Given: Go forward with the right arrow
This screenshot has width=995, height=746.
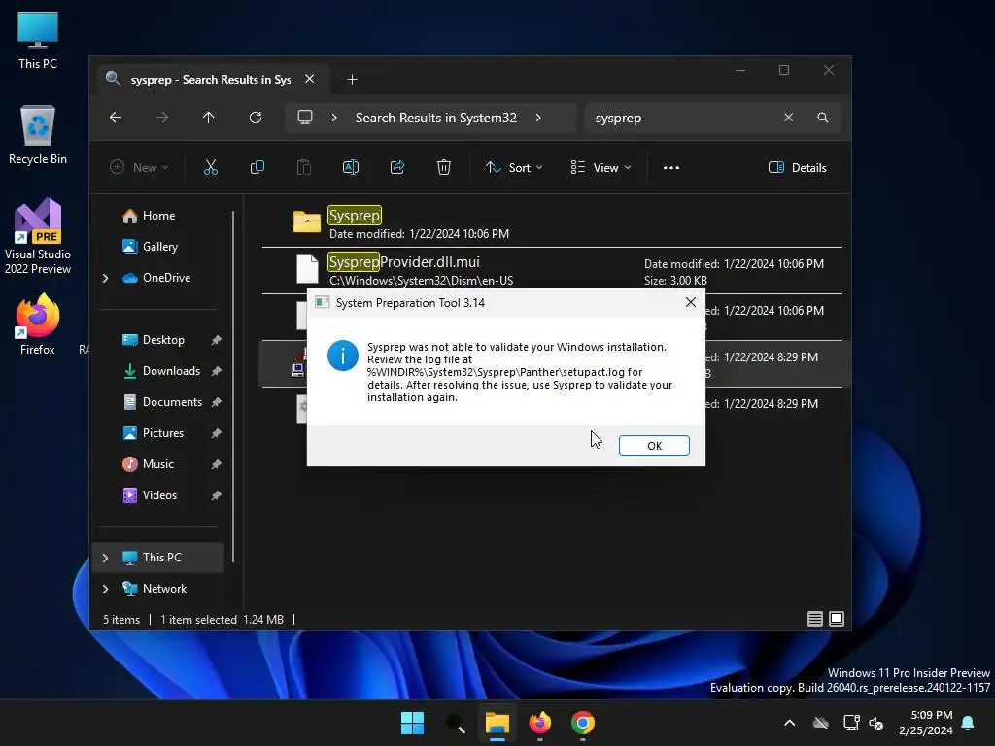Looking at the screenshot, I should (162, 118).
